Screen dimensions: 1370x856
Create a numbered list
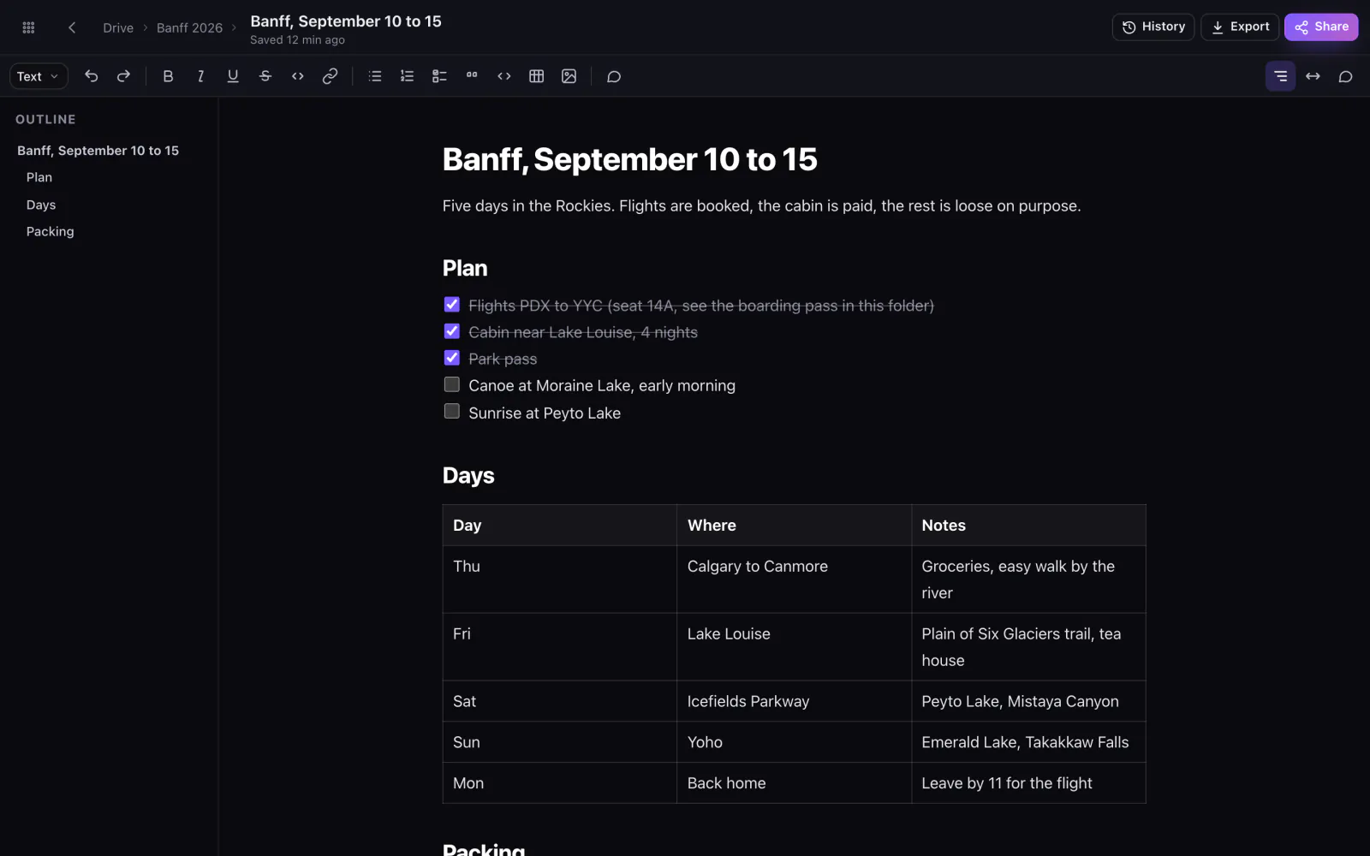[x=408, y=76]
